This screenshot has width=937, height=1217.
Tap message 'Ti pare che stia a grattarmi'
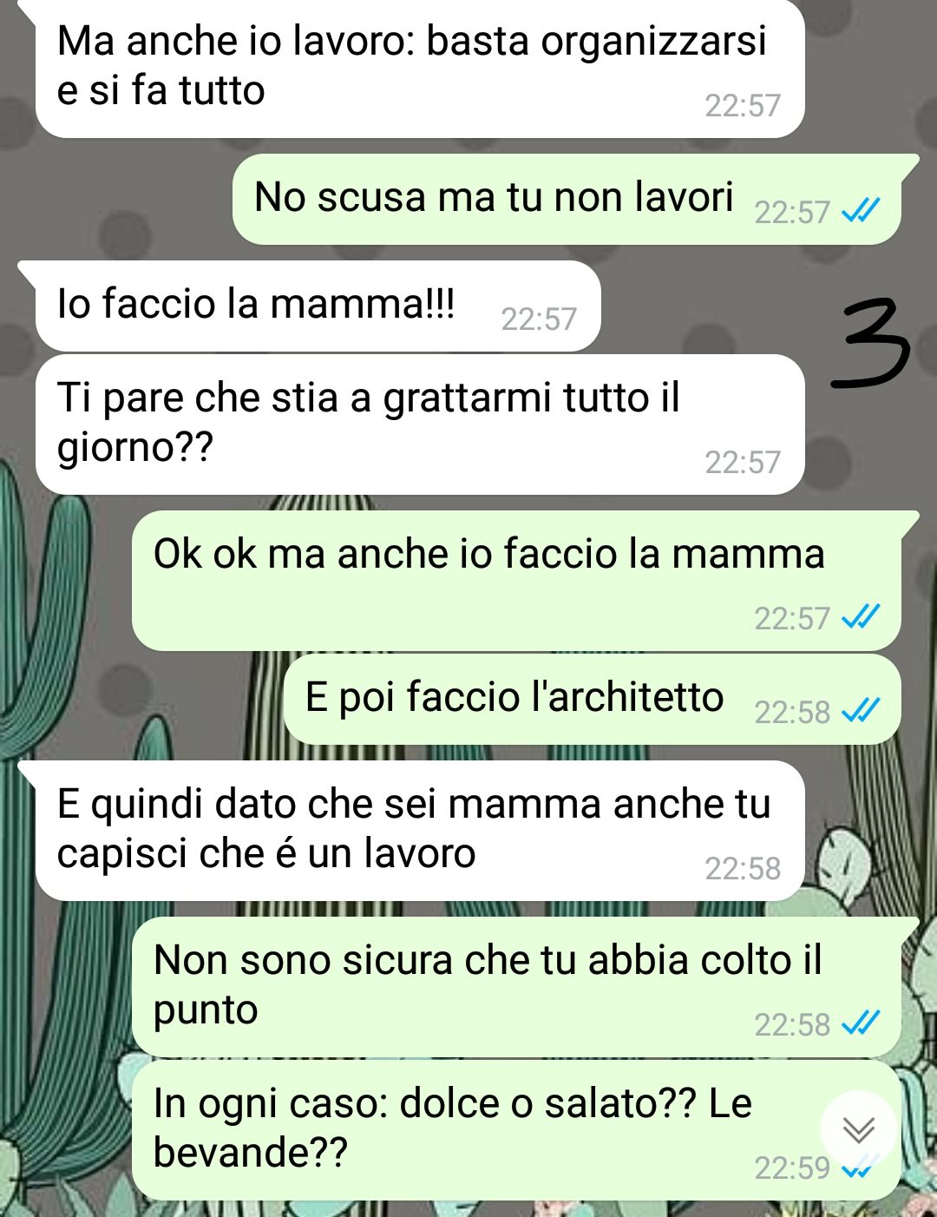[x=420, y=424]
